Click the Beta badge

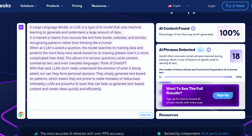[x=201, y=50]
